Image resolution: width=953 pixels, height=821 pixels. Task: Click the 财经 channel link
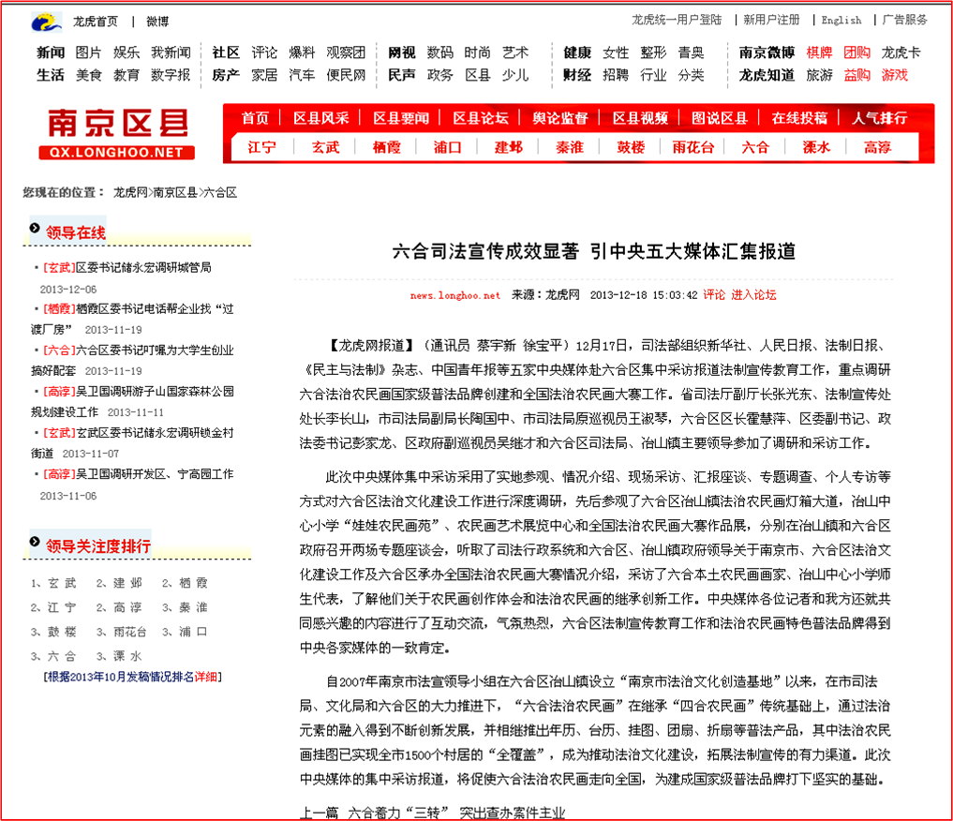point(577,75)
